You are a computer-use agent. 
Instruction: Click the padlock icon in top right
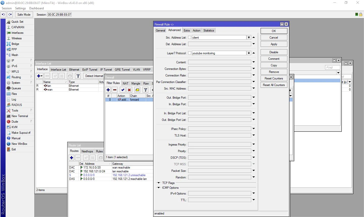tap(361, 14)
